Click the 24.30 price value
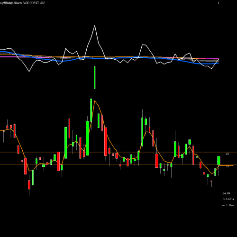The height and width of the screenshot is (237, 237). pyautogui.click(x=226, y=193)
